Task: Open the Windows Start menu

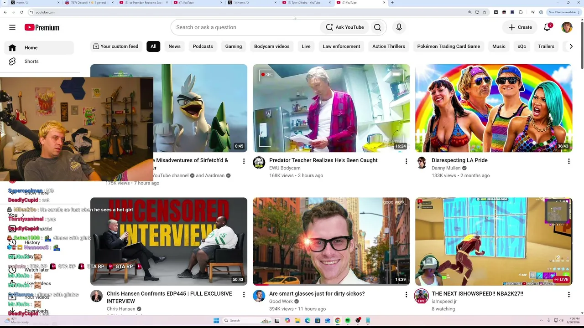Action: [216, 321]
